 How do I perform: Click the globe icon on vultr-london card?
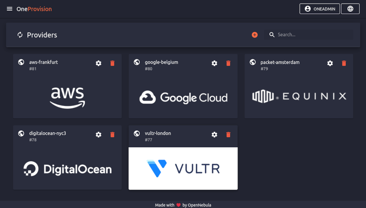[137, 133]
